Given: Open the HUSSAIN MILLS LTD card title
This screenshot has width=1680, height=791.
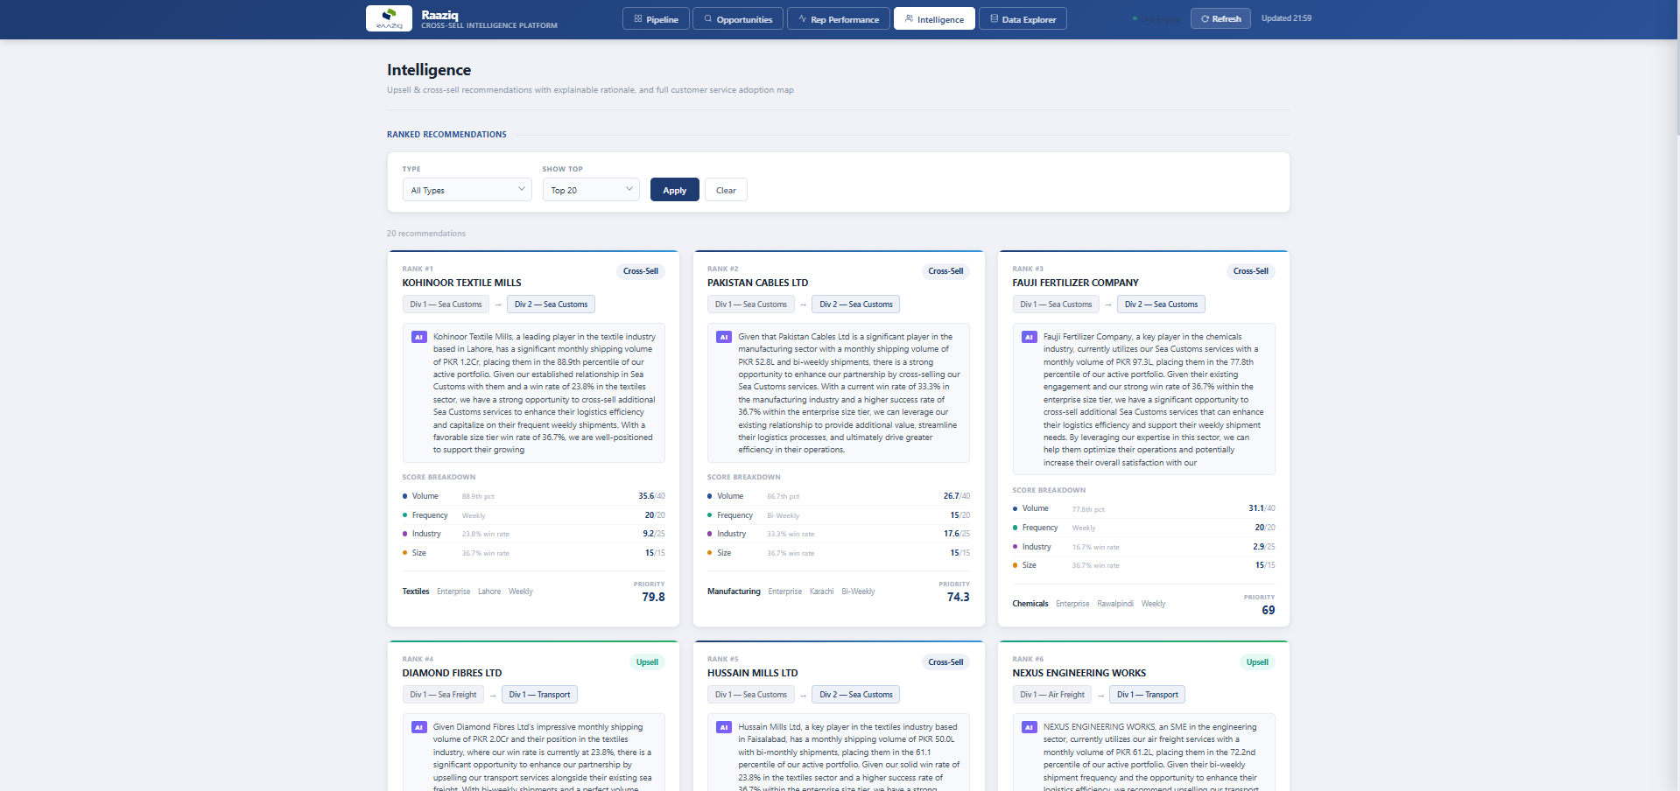Looking at the screenshot, I should click(752, 673).
